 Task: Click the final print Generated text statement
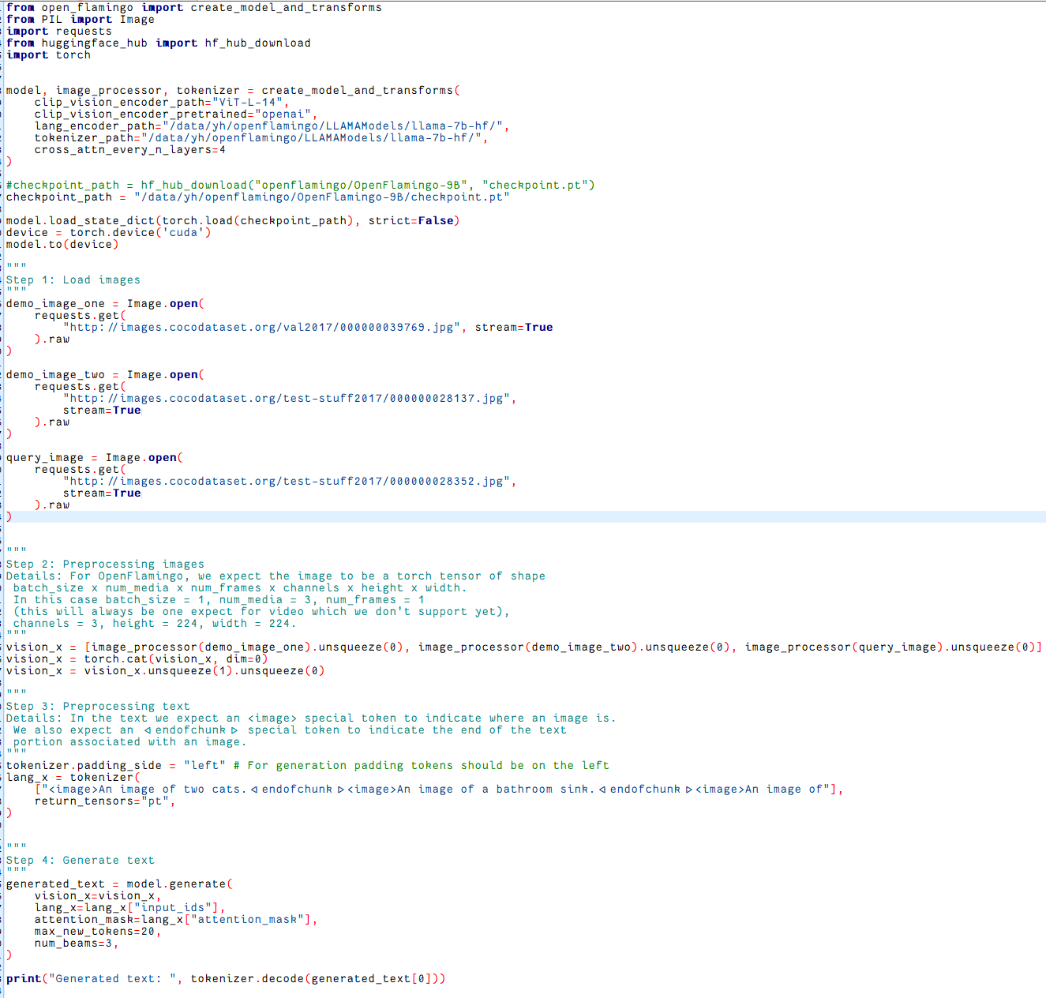pyautogui.click(x=225, y=978)
